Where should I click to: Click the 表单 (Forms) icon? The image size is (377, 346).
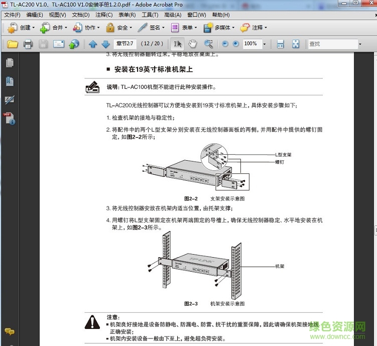(x=175, y=28)
